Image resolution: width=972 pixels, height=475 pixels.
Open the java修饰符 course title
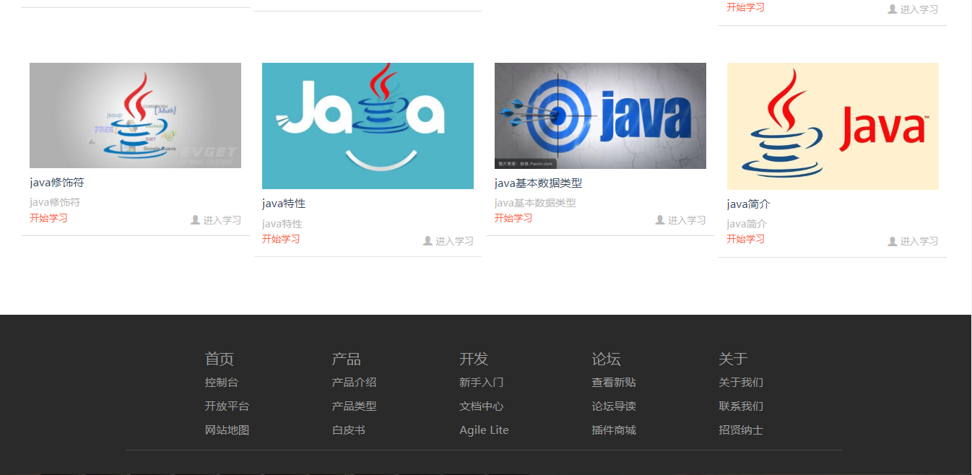(57, 183)
